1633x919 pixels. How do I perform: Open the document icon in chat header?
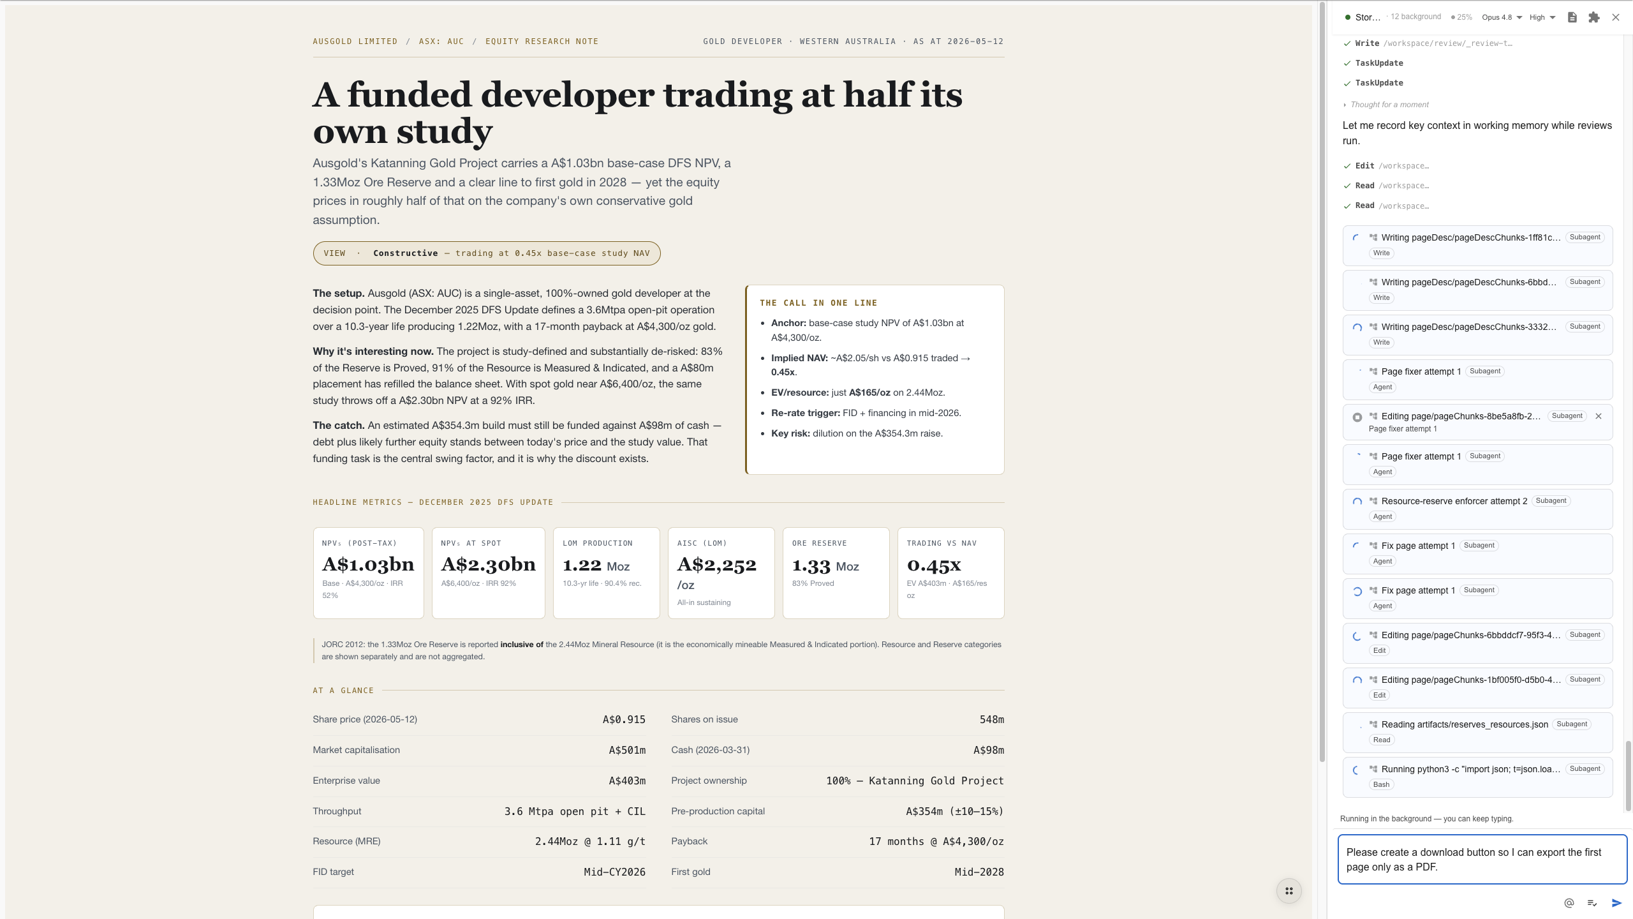coord(1572,17)
